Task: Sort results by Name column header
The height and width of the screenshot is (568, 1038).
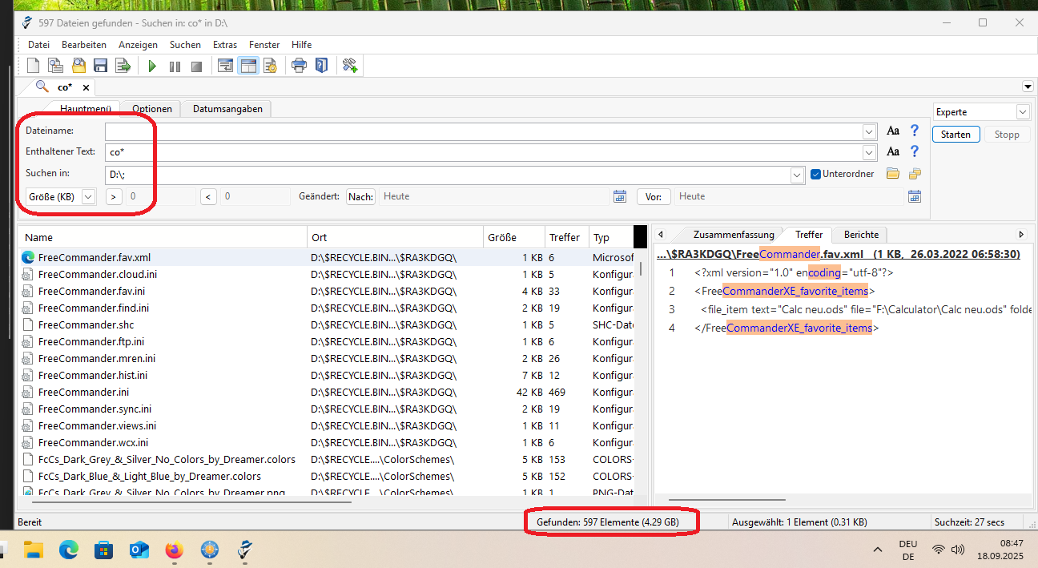Action: click(163, 237)
